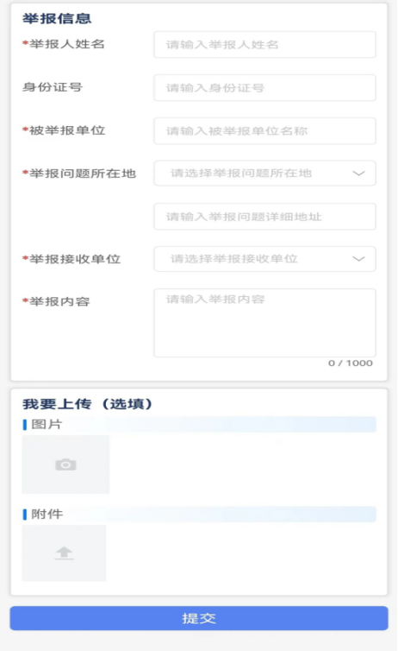
Task: Click the 我要上传（选填）heading
Action: [87, 403]
